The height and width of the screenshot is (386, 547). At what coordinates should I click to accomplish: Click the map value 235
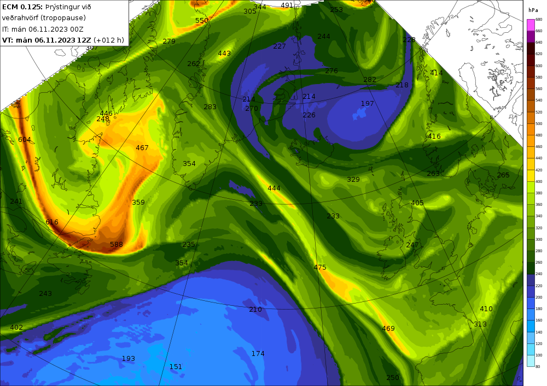pos(189,245)
